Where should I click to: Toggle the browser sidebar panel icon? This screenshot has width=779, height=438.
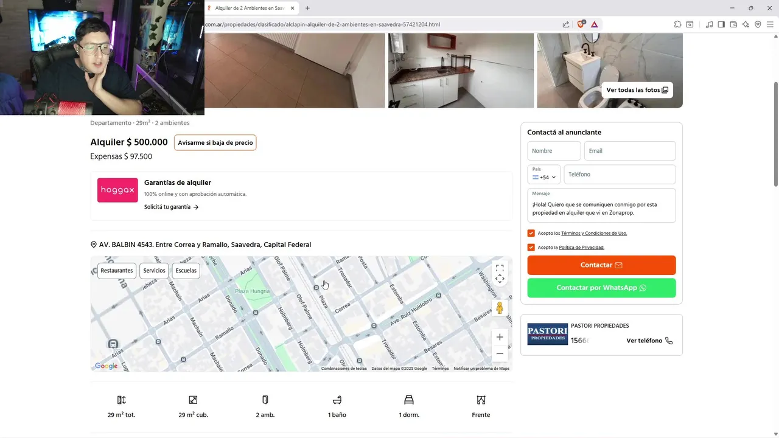point(721,24)
